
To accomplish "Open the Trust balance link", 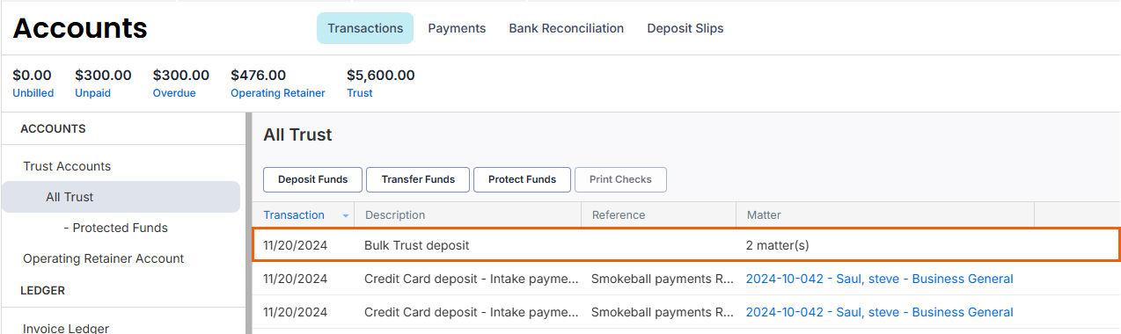I will click(x=360, y=93).
